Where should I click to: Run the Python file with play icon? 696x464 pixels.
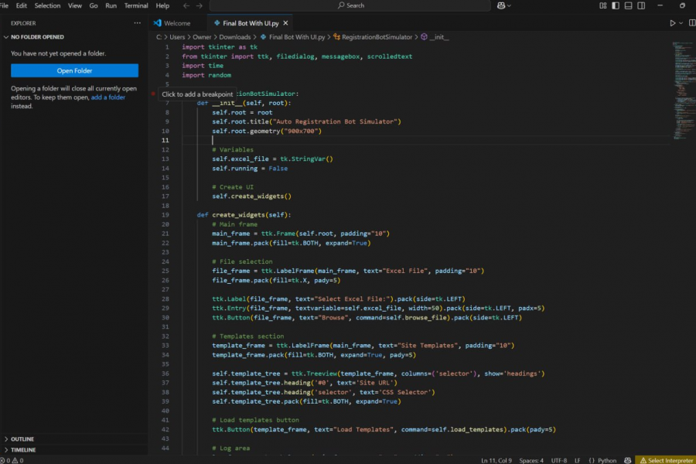click(x=672, y=23)
